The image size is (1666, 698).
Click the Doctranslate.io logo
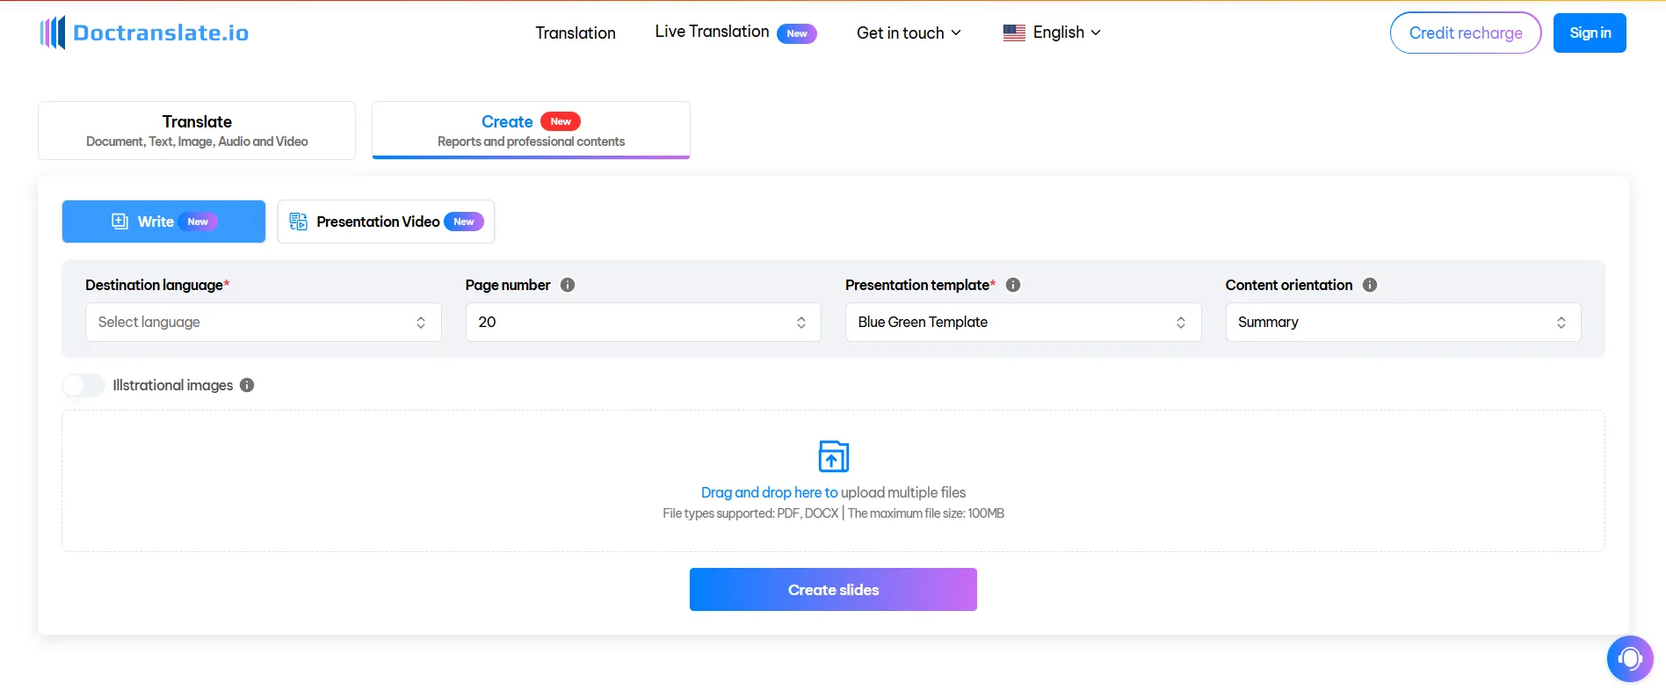(x=144, y=33)
